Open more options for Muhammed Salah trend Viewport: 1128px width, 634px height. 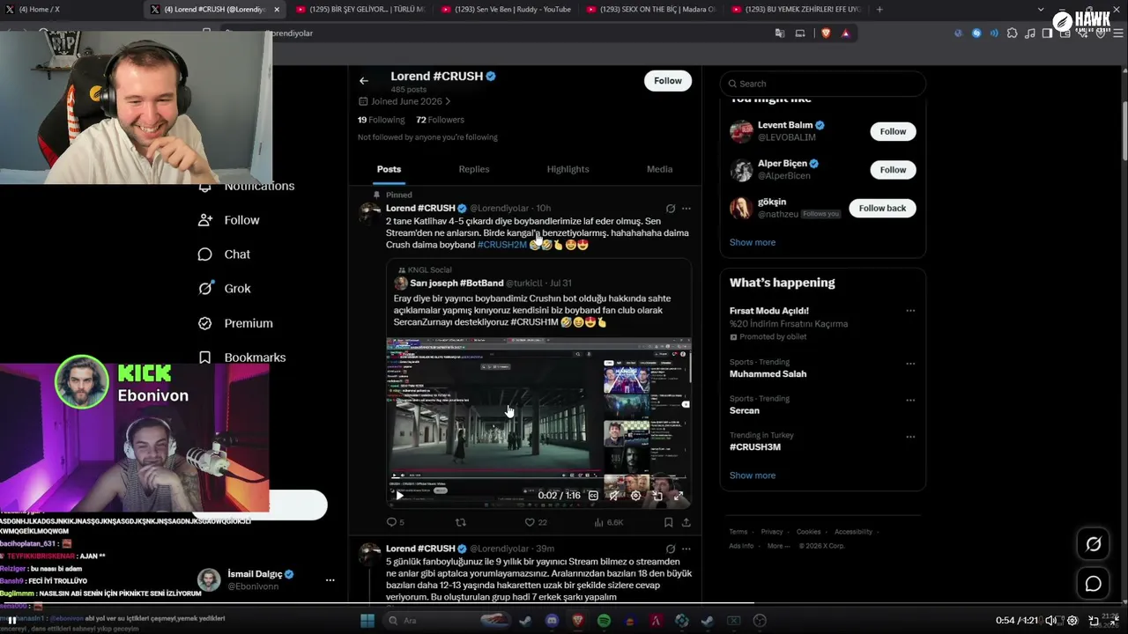pos(910,364)
